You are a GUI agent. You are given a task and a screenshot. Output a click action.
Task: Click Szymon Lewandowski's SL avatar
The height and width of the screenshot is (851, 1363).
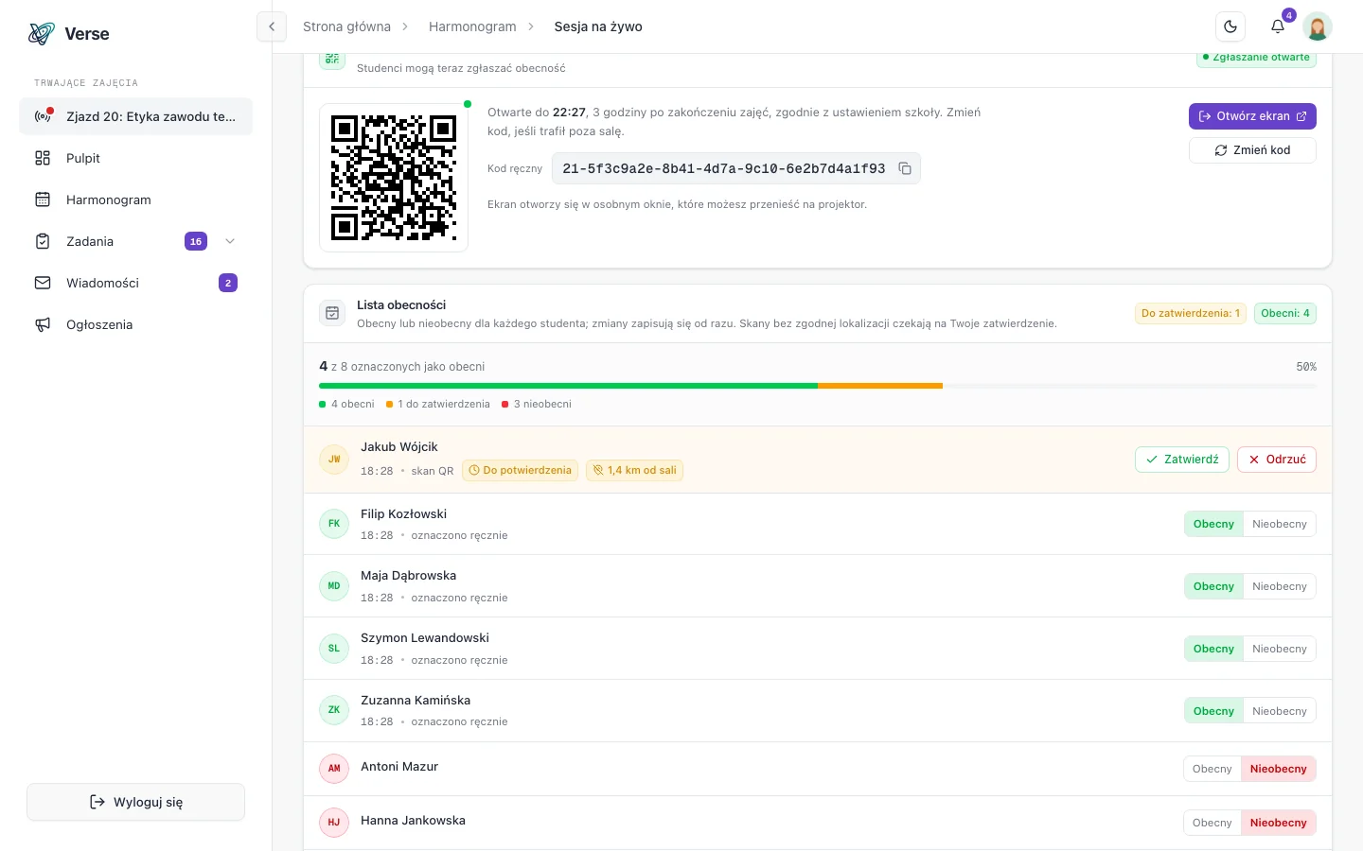click(334, 649)
